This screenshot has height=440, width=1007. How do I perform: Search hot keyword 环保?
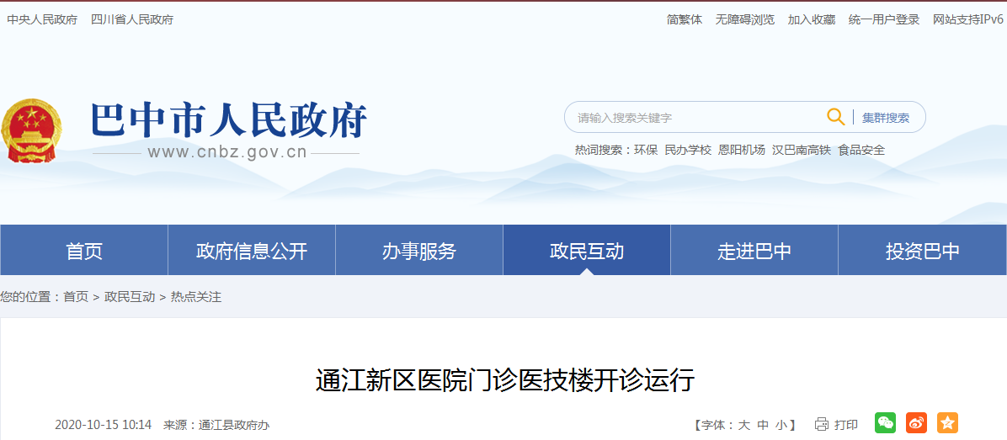[x=646, y=150]
